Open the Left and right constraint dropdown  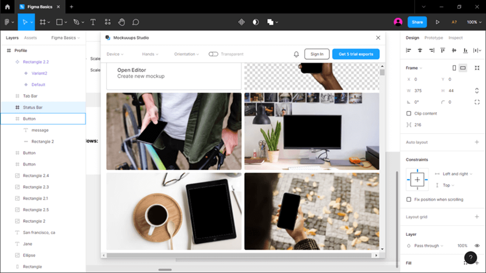pyautogui.click(x=458, y=174)
